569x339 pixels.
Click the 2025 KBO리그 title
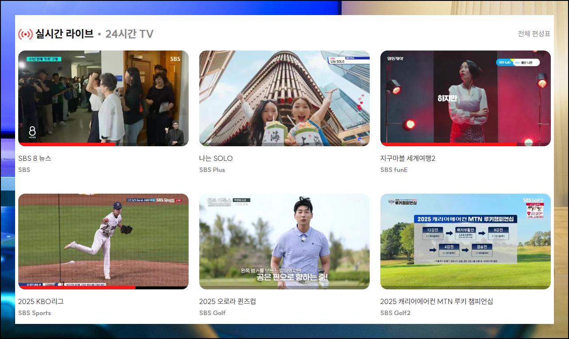(41, 301)
